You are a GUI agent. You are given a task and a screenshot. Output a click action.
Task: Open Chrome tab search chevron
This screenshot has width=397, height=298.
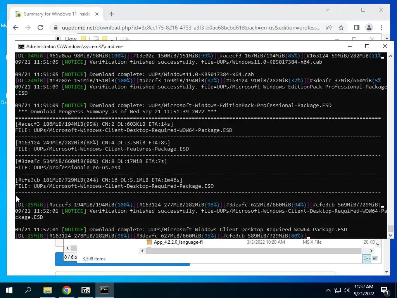coord(327,10)
